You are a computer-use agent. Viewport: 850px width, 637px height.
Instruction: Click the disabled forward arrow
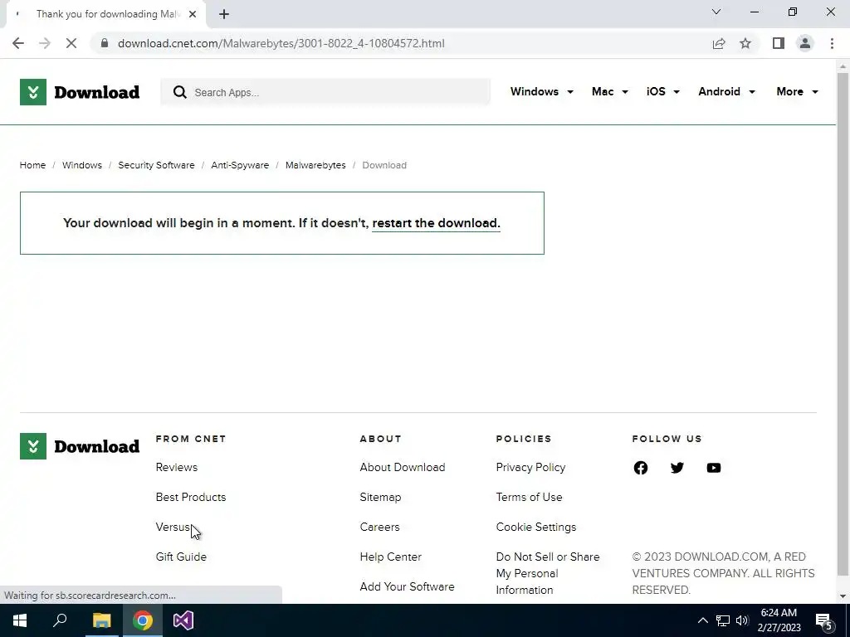pyautogui.click(x=45, y=43)
